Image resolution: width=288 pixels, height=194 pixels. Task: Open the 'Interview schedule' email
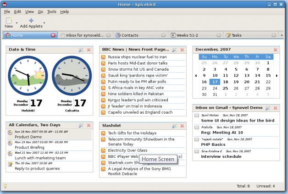point(221,156)
